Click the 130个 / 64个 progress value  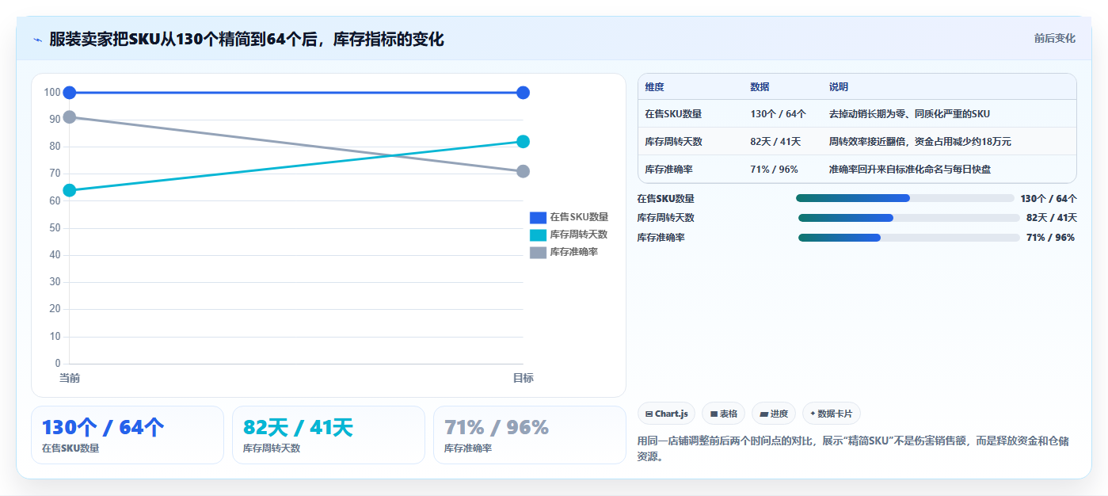pyautogui.click(x=1049, y=199)
